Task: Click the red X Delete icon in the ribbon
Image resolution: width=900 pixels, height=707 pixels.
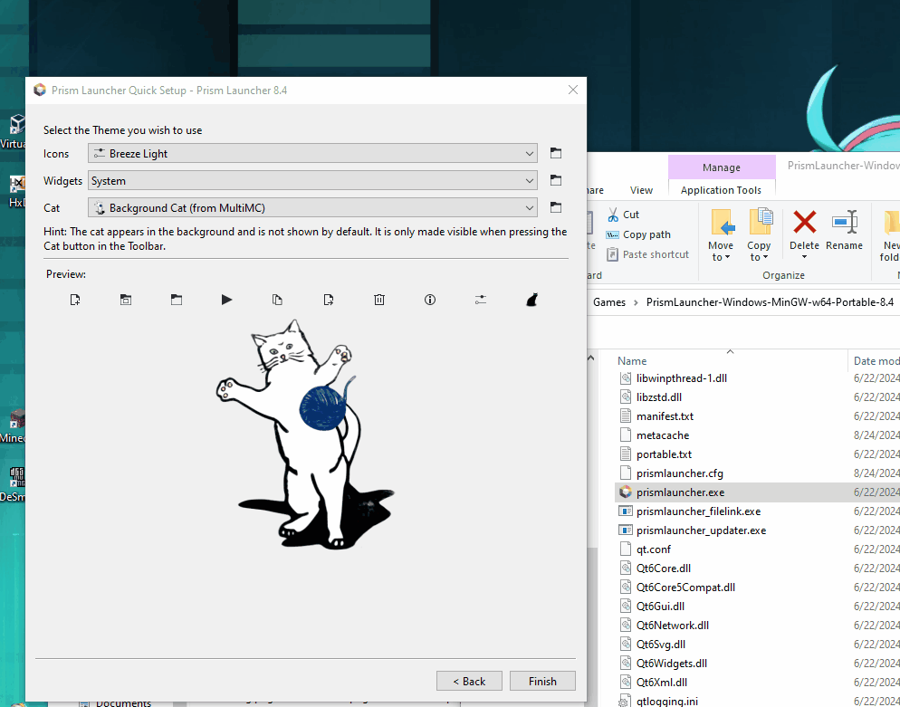Action: (x=805, y=222)
